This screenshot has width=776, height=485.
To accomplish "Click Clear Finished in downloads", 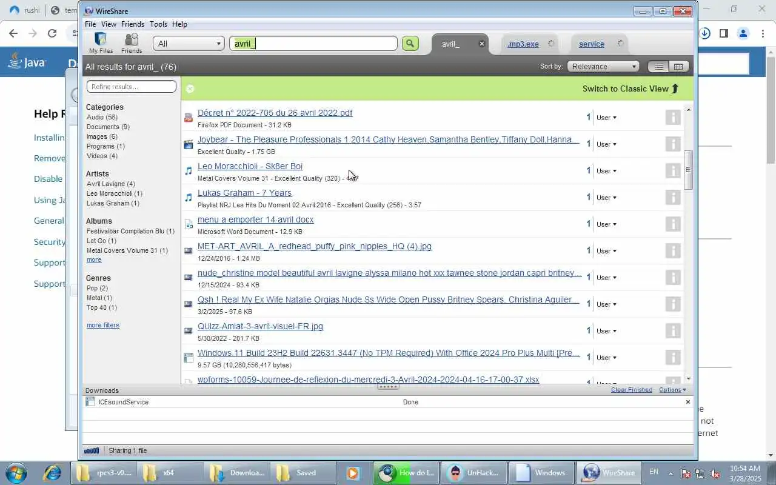I will coord(632,390).
